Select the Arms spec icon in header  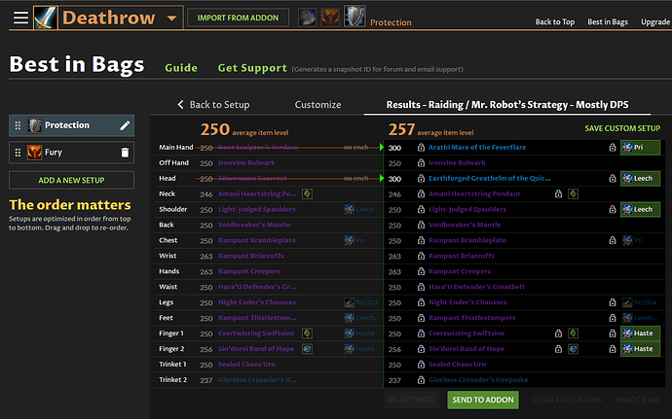pyautogui.click(x=307, y=17)
